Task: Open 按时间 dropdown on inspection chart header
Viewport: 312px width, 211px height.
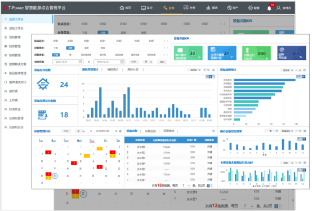Action: (194, 70)
